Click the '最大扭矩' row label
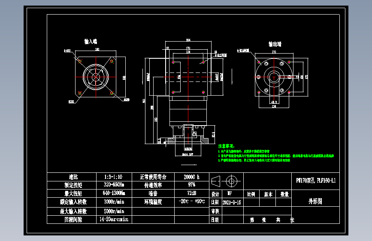This screenshot has width=372, height=241. click(73, 193)
